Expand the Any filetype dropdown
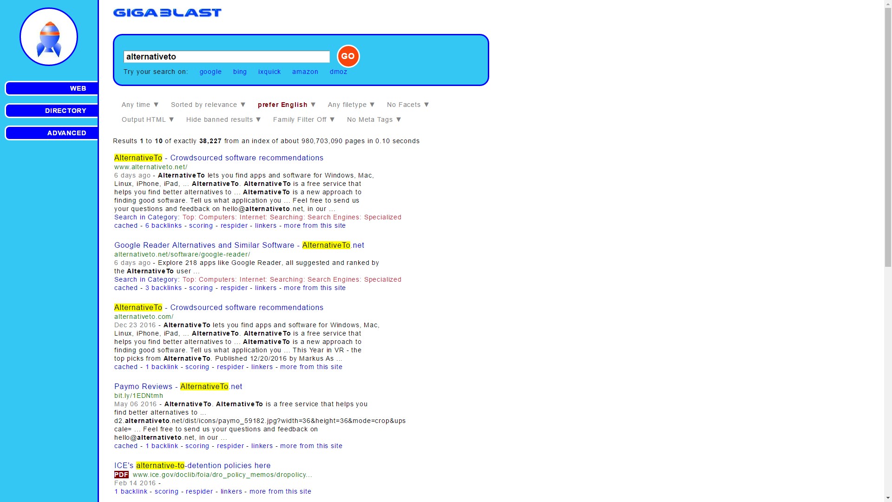892x502 pixels. 351,105
